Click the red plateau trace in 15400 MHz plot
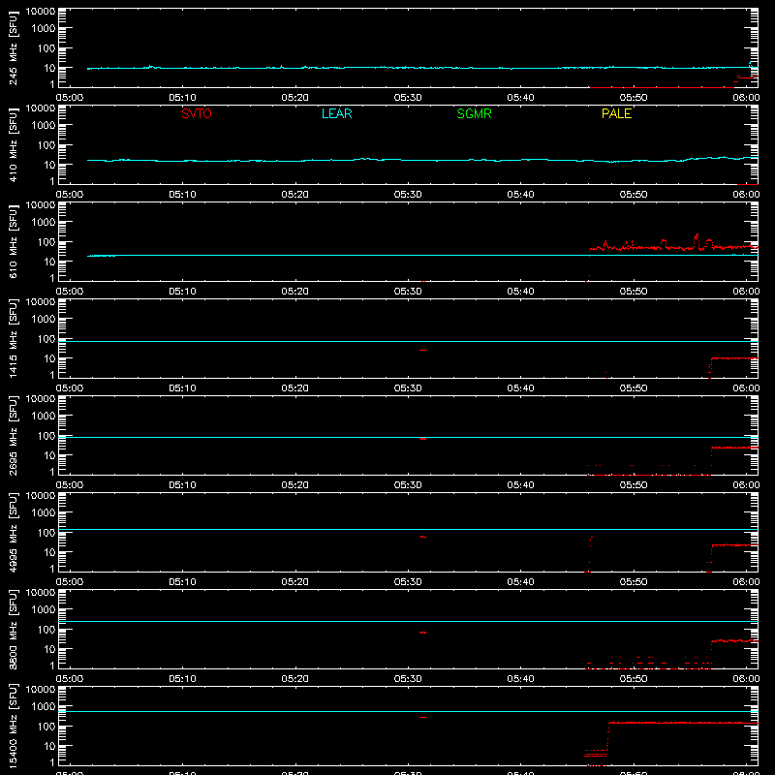Screen dimensions: 775x775 click(x=682, y=723)
